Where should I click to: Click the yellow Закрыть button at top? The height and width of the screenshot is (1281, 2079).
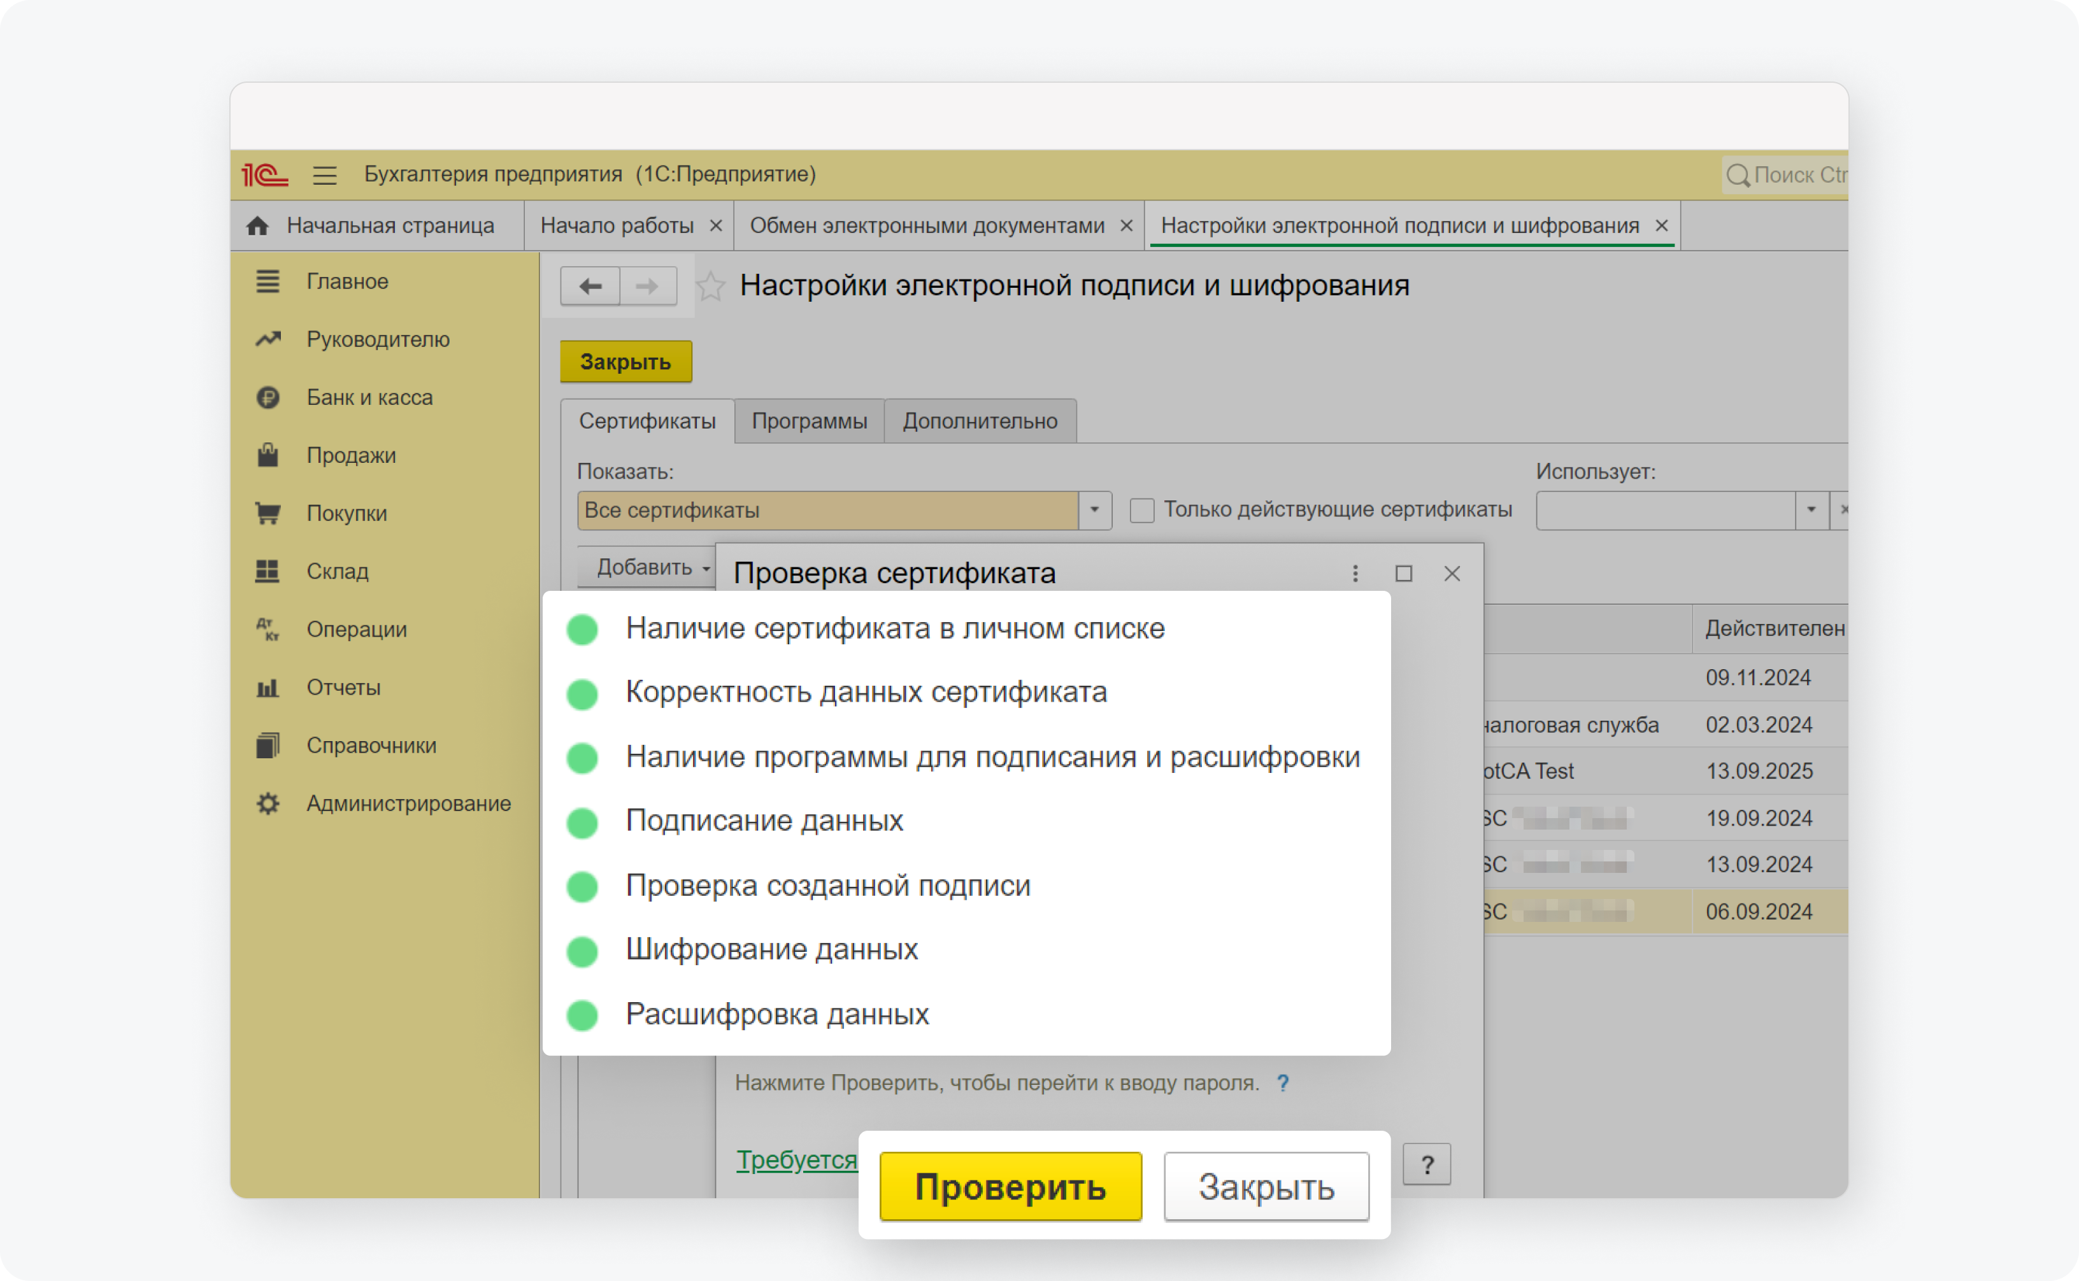pos(626,362)
